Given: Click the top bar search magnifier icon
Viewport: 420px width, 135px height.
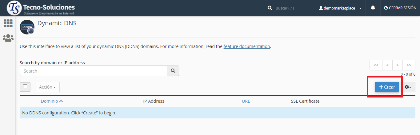Looking at the screenshot, I should tap(270, 8).
